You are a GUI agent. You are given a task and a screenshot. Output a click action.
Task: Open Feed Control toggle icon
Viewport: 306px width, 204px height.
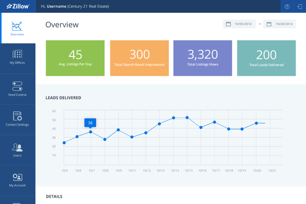click(x=17, y=86)
